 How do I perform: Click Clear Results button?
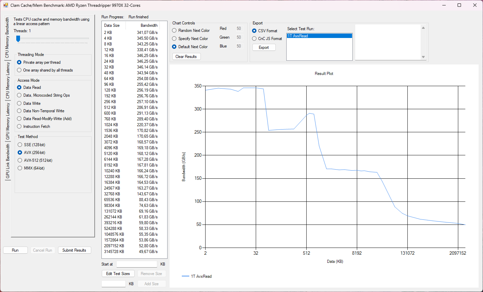[186, 57]
